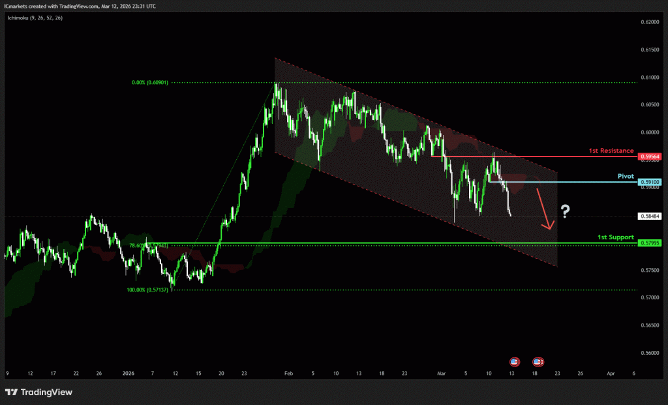
Task: Click the 0.61000 value on price axis
Action: (650, 77)
